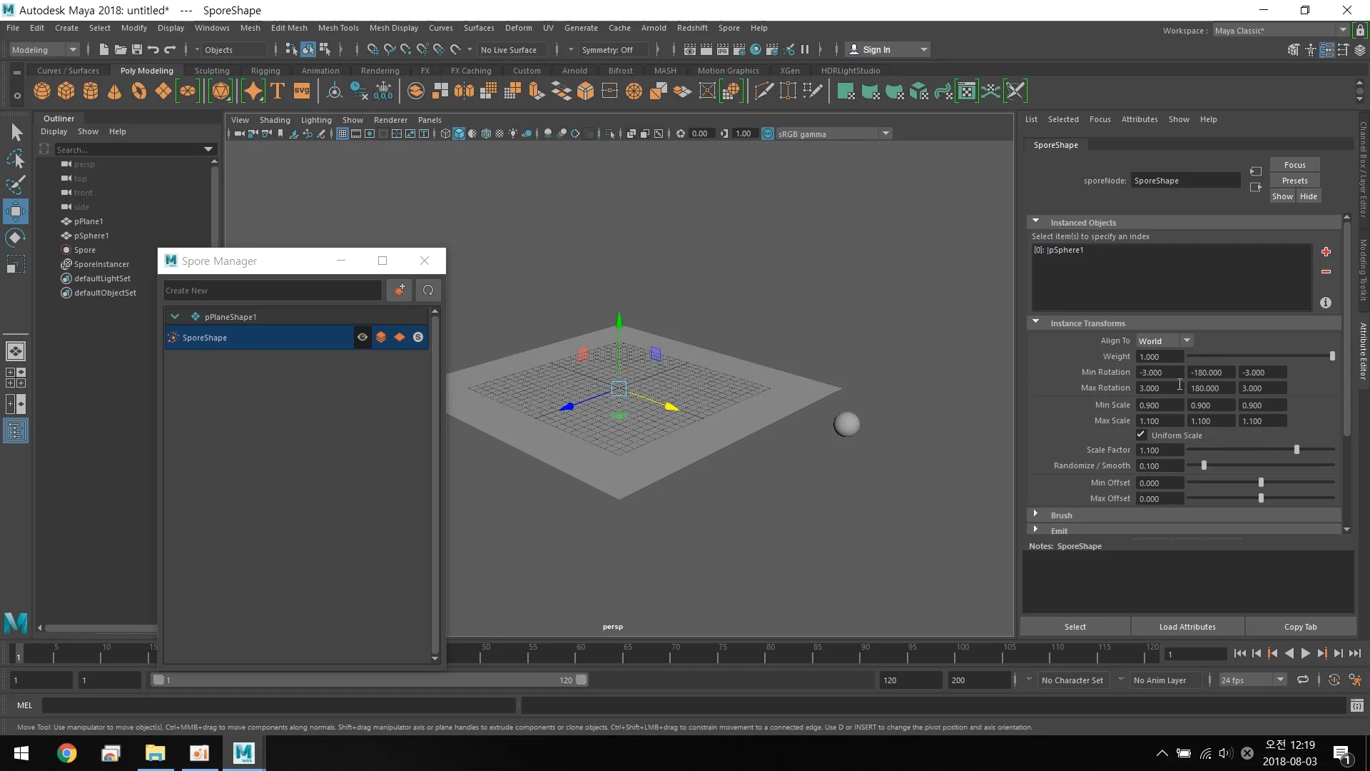This screenshot has height=771, width=1370.
Task: Click the refresh icon in Spore Manager
Action: pyautogui.click(x=428, y=290)
